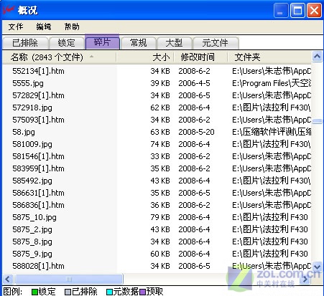
Task: Click the gray 已排除 legend swatch
Action: click(68, 292)
